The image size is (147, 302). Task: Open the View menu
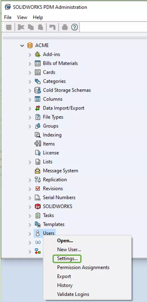click(22, 17)
